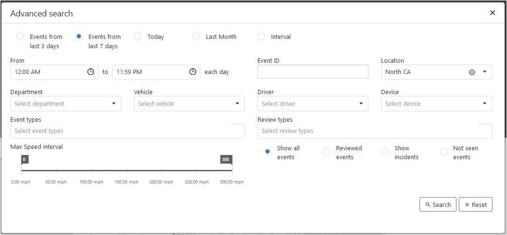Expand the Location dropdown arrow

click(485, 72)
